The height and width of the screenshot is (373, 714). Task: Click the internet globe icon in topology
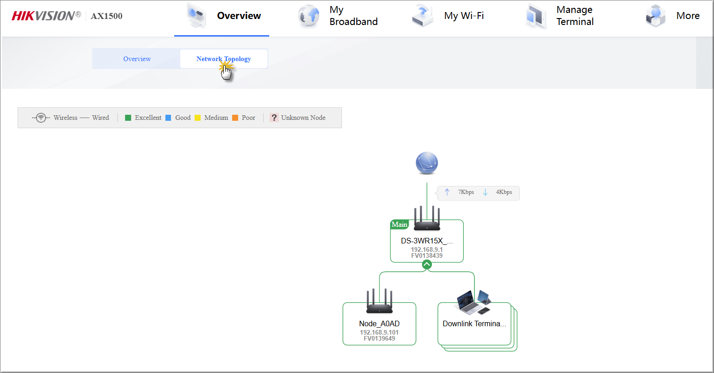click(426, 163)
